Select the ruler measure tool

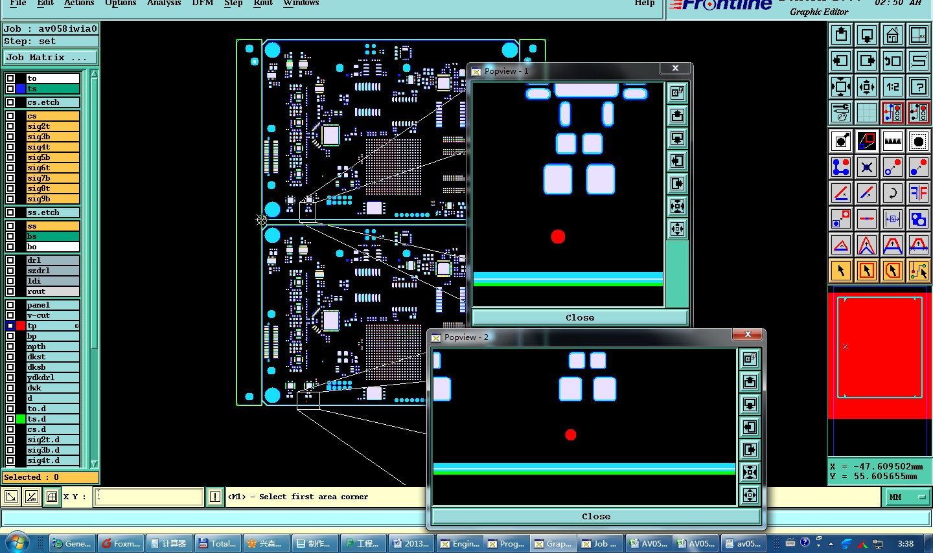pyautogui.click(x=893, y=141)
